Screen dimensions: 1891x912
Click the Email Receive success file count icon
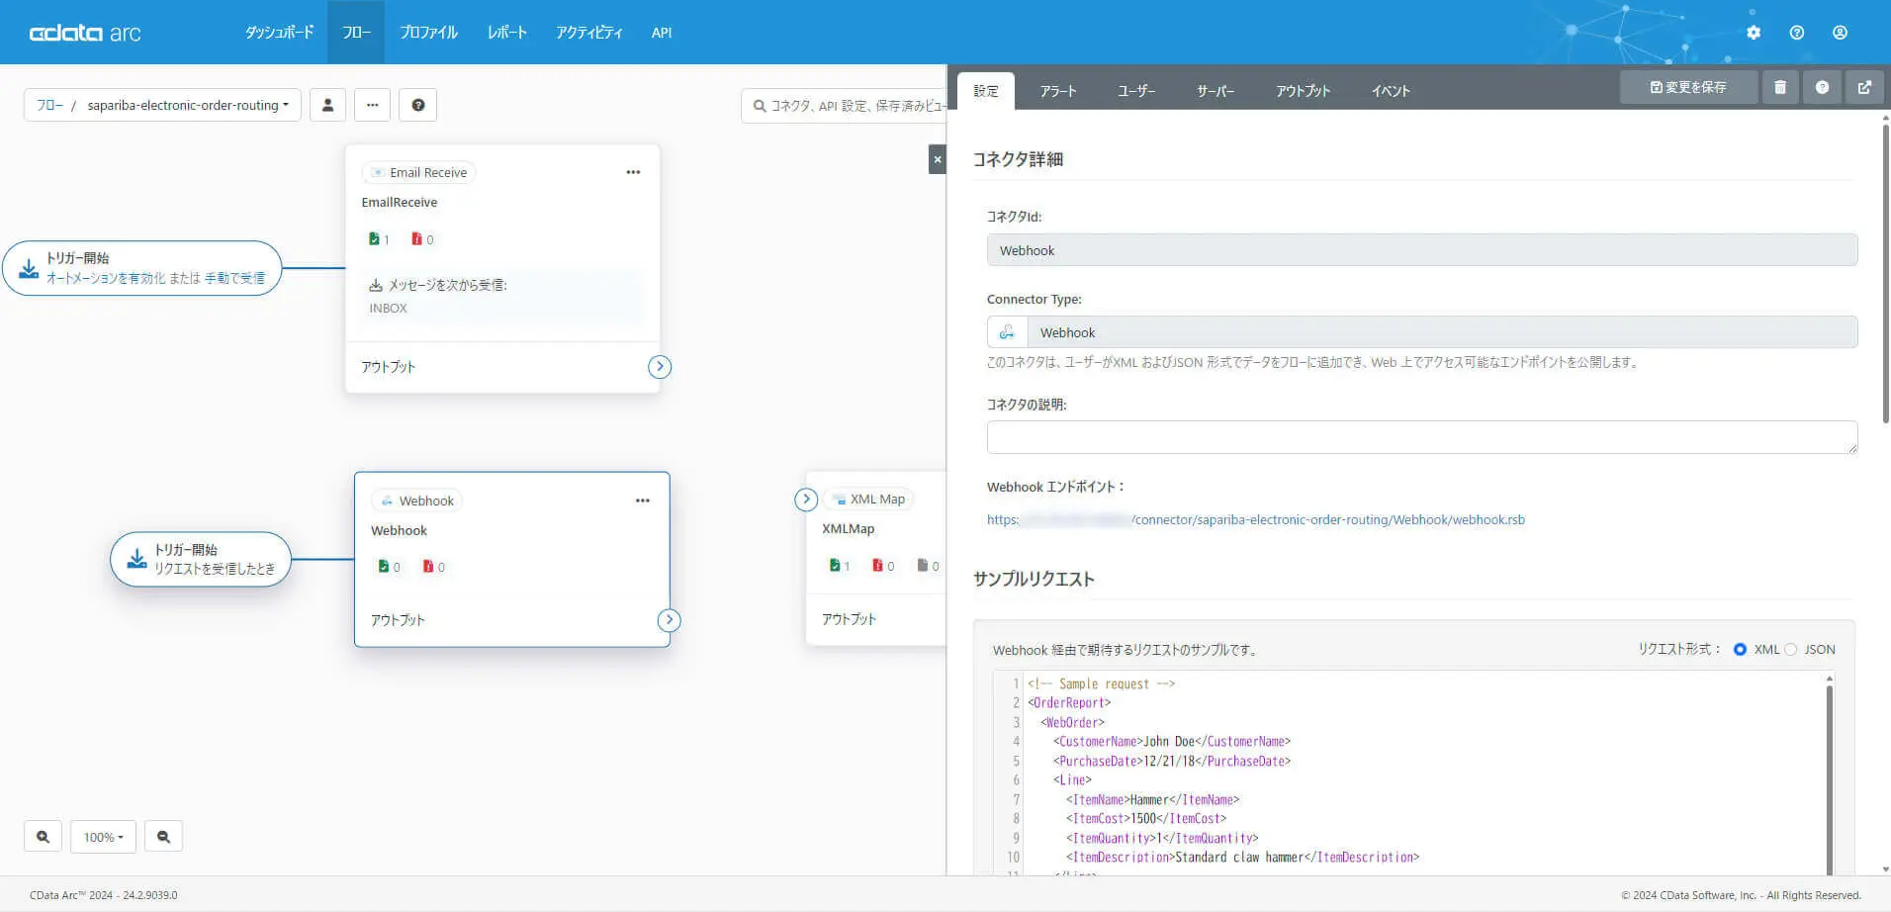pos(374,239)
